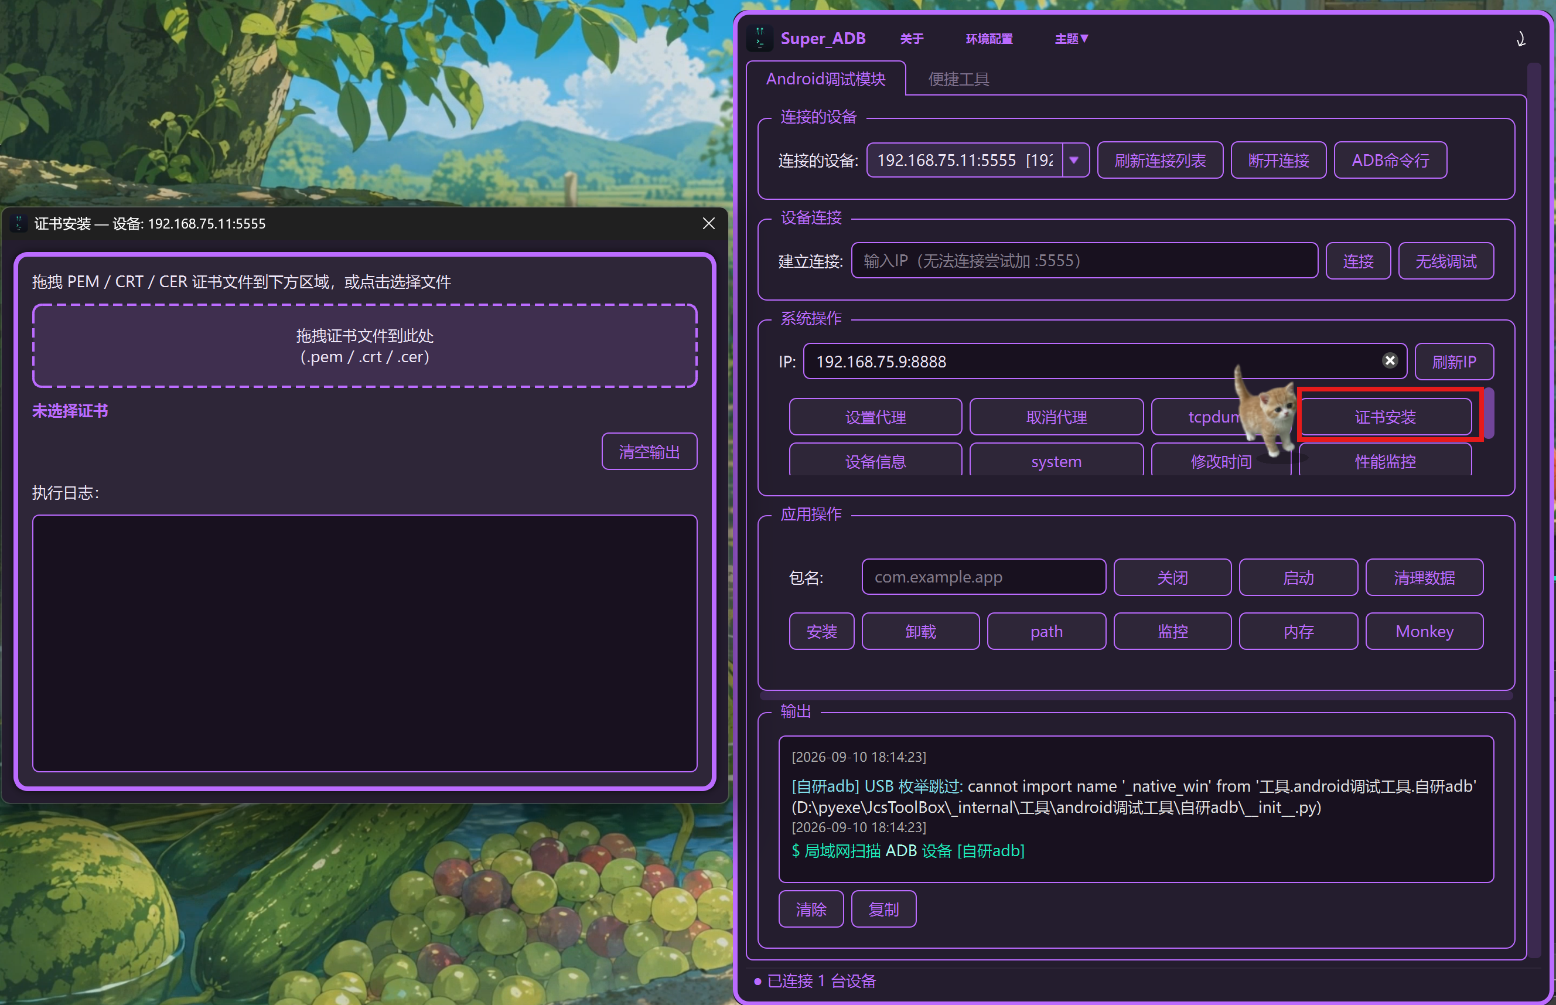This screenshot has height=1005, width=1556.
Task: Open the 关于 menu
Action: pyautogui.click(x=912, y=39)
